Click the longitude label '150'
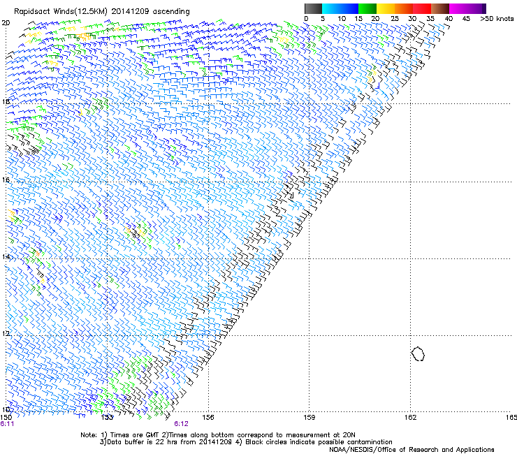 click(6, 418)
